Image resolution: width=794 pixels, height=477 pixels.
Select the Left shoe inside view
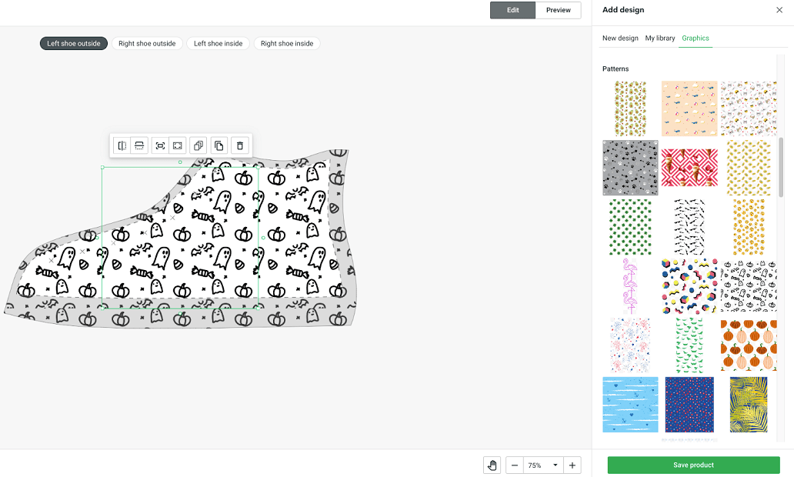[x=218, y=43]
